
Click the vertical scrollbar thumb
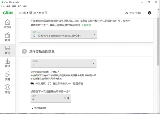[158, 41]
